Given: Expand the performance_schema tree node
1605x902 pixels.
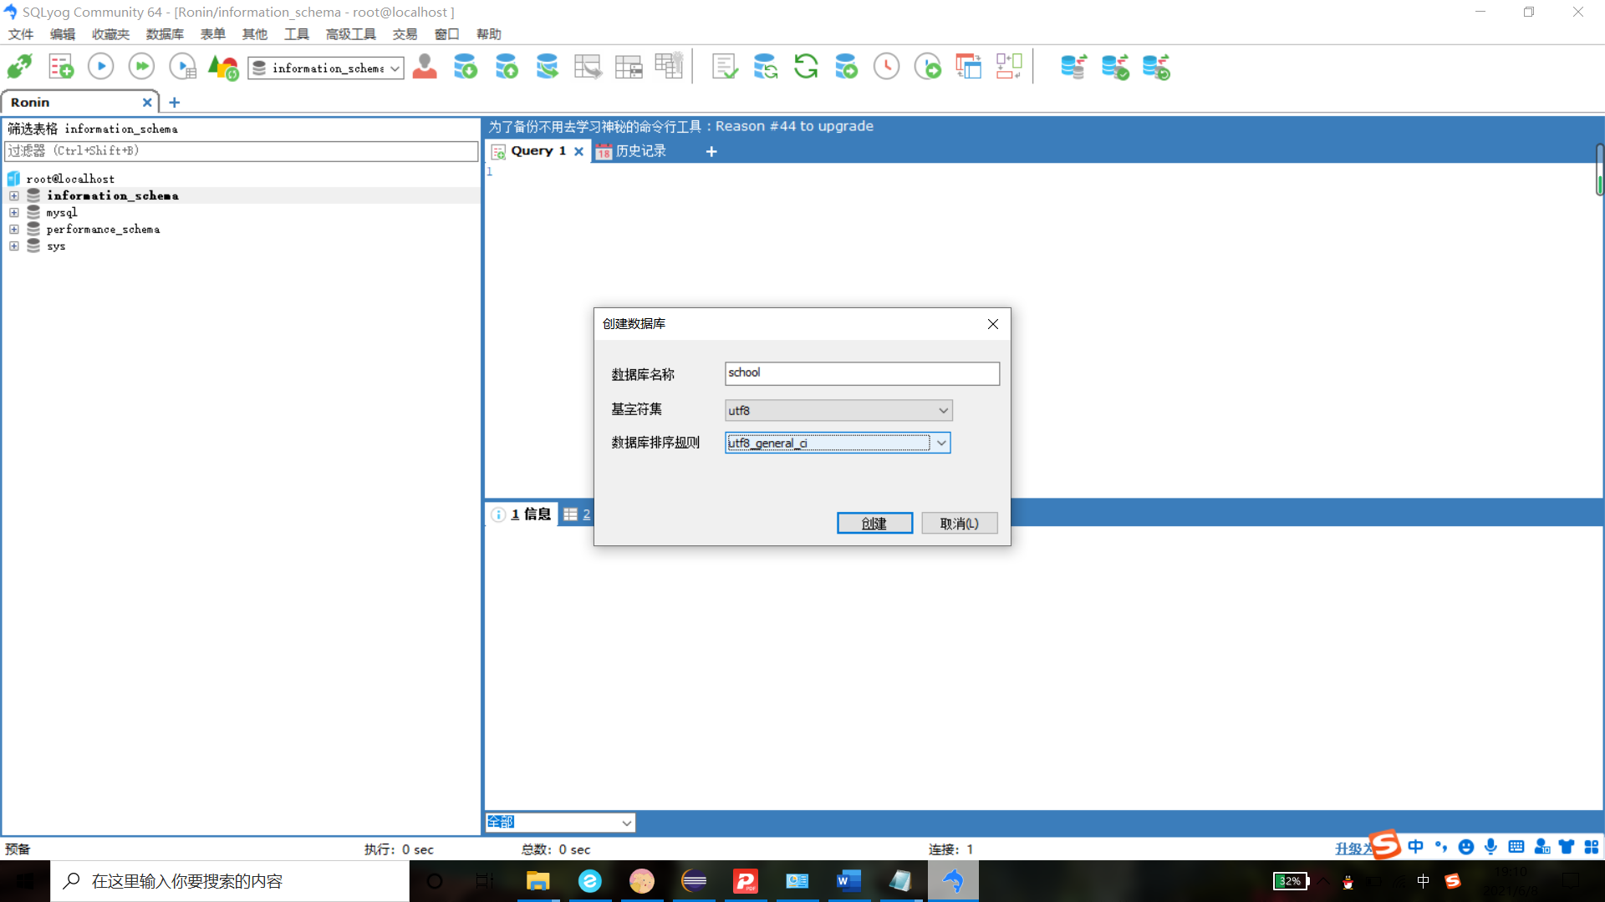Looking at the screenshot, I should [14, 229].
